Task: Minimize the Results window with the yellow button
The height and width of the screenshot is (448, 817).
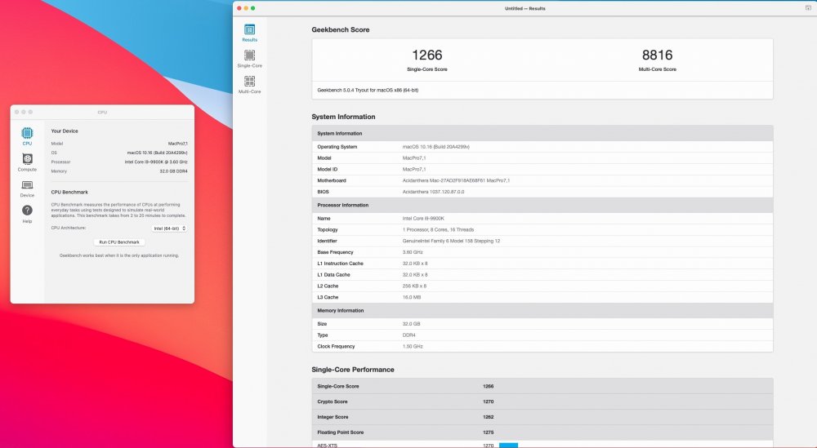Action: click(246, 8)
